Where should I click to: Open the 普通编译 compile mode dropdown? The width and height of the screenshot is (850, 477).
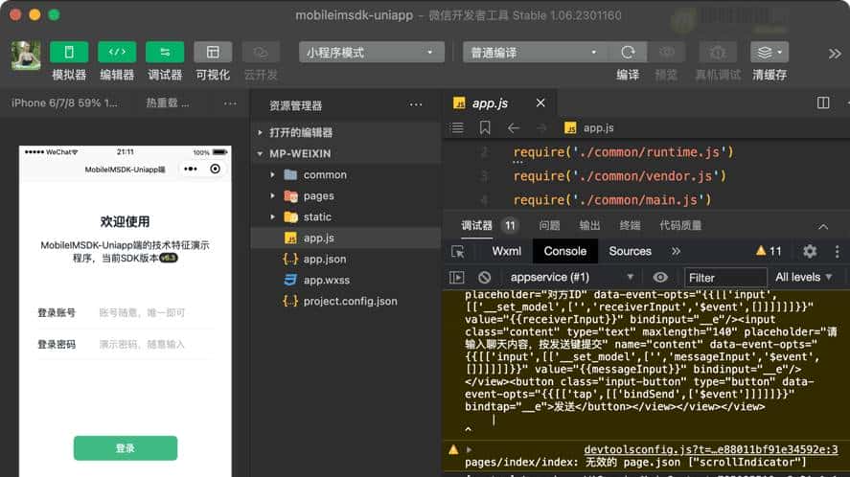pyautogui.click(x=536, y=53)
